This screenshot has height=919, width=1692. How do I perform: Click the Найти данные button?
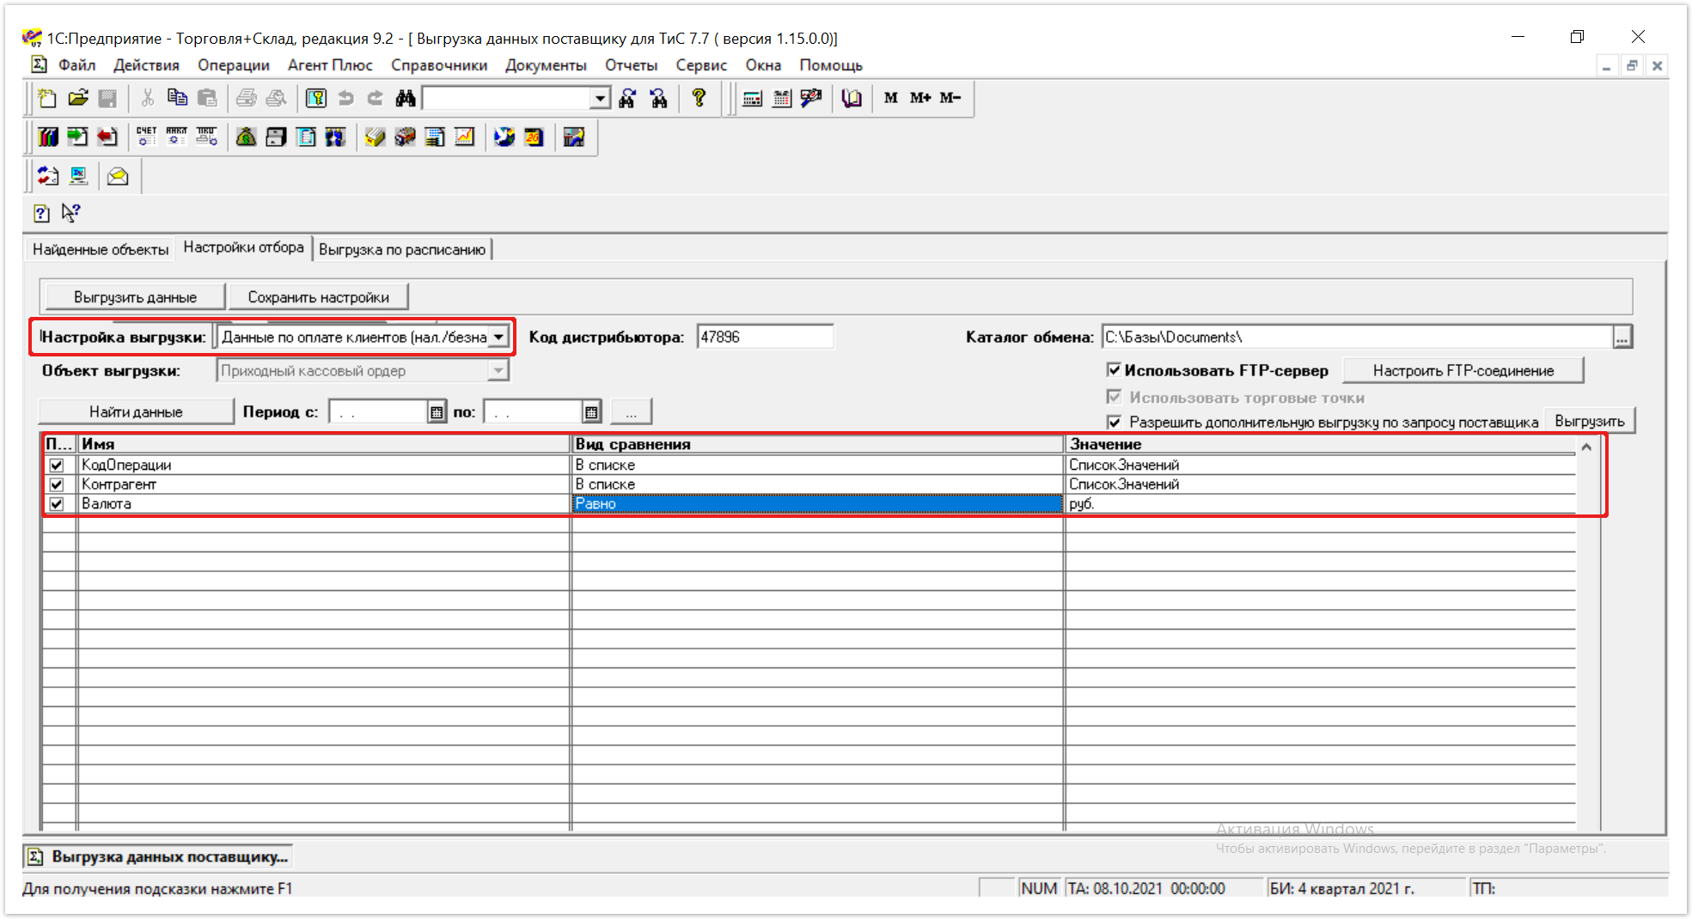click(x=136, y=412)
